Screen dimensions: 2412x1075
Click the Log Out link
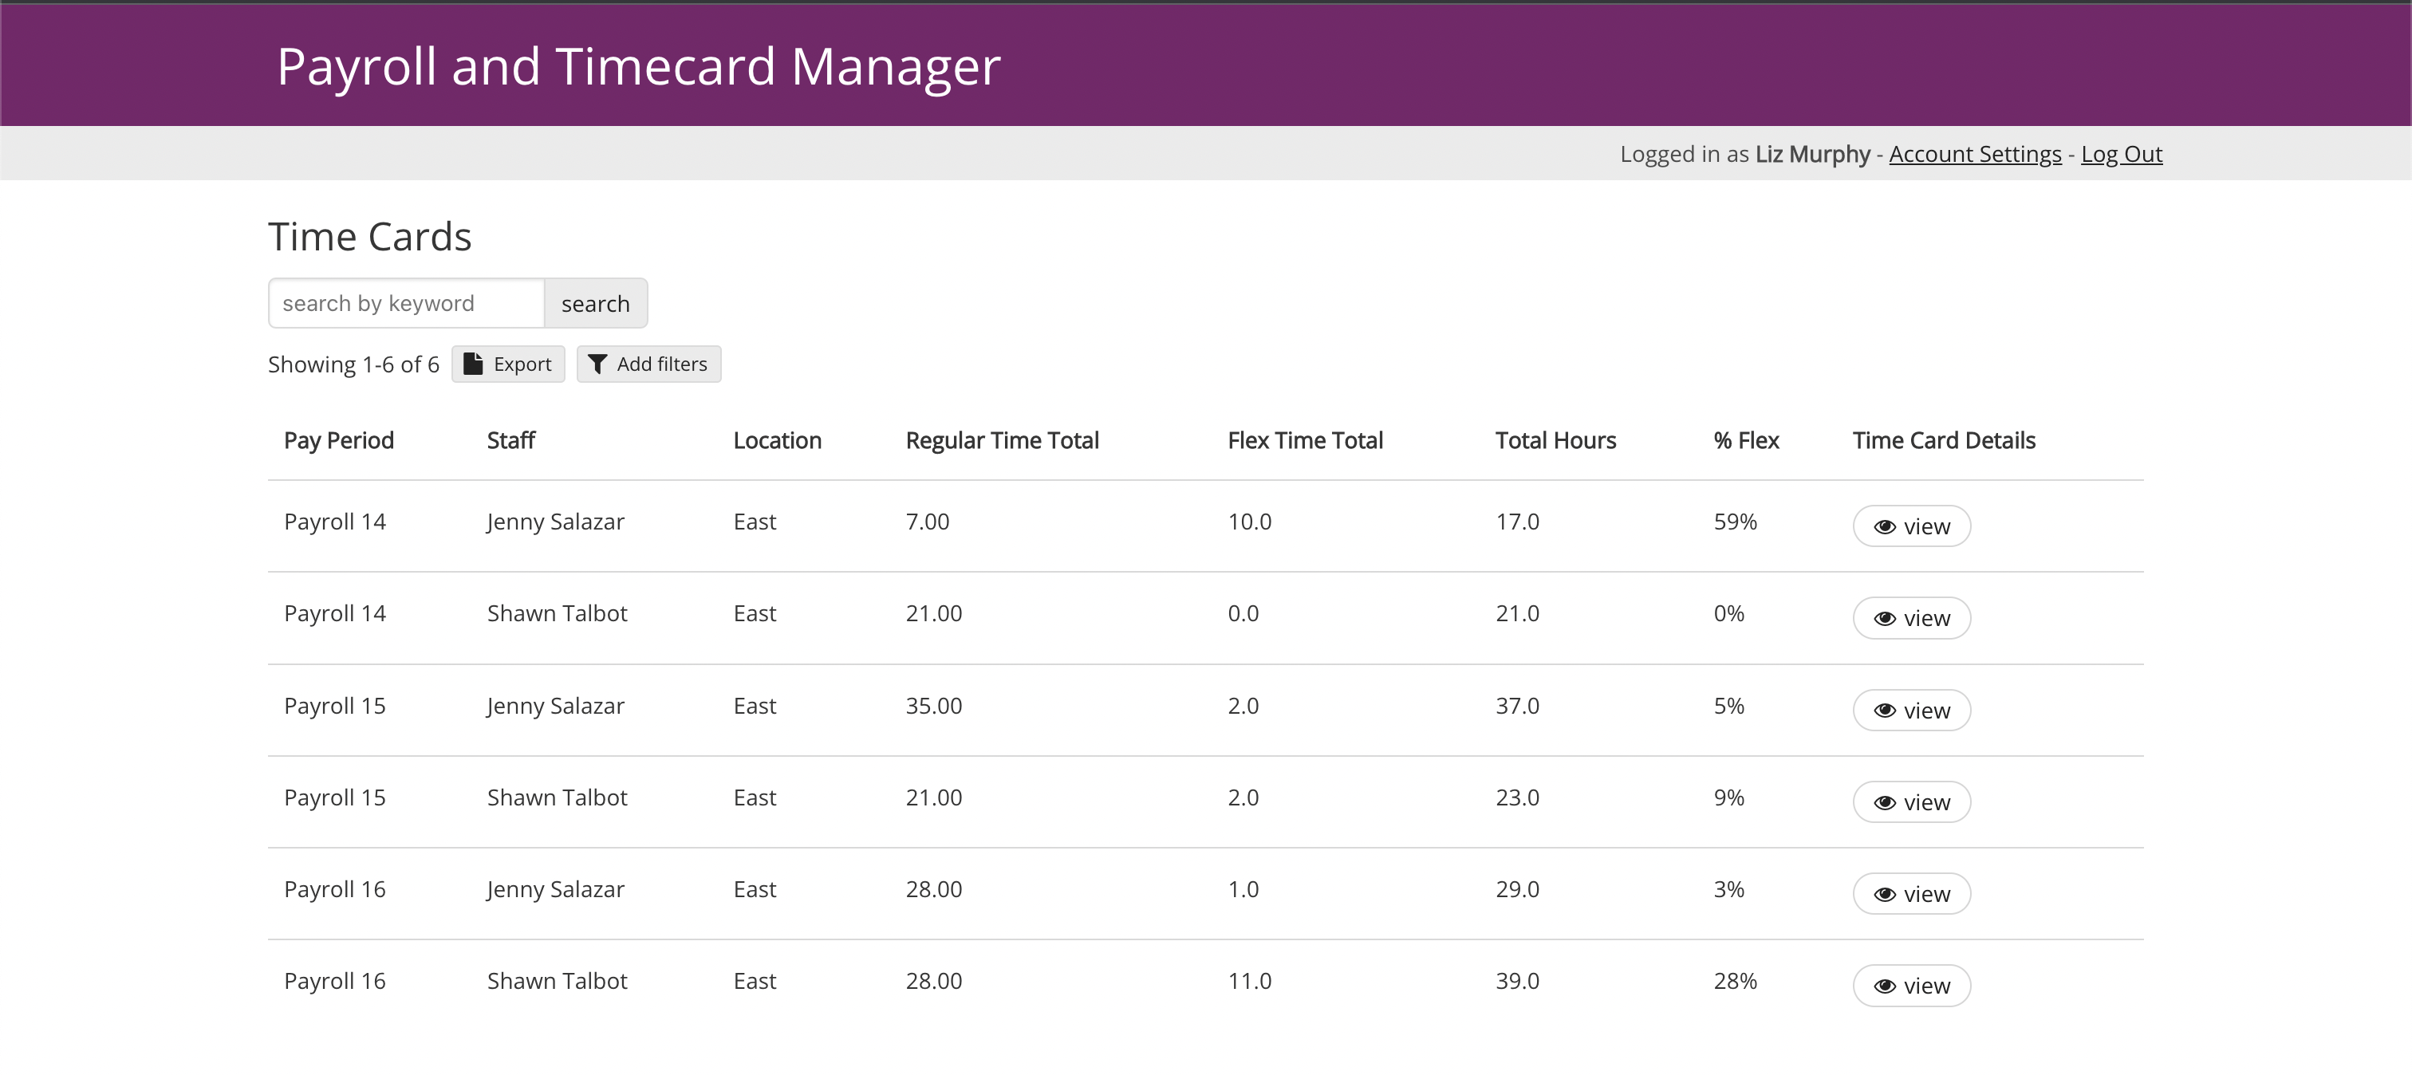2121,154
